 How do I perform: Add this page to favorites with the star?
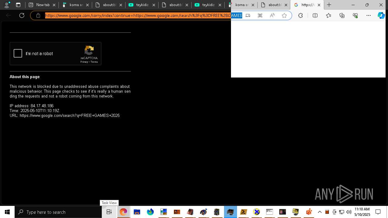[284, 15]
